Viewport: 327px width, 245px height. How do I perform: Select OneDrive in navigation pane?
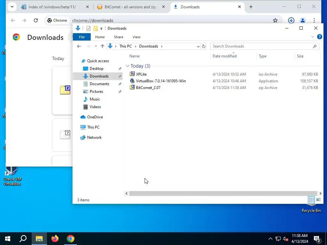[x=95, y=117]
